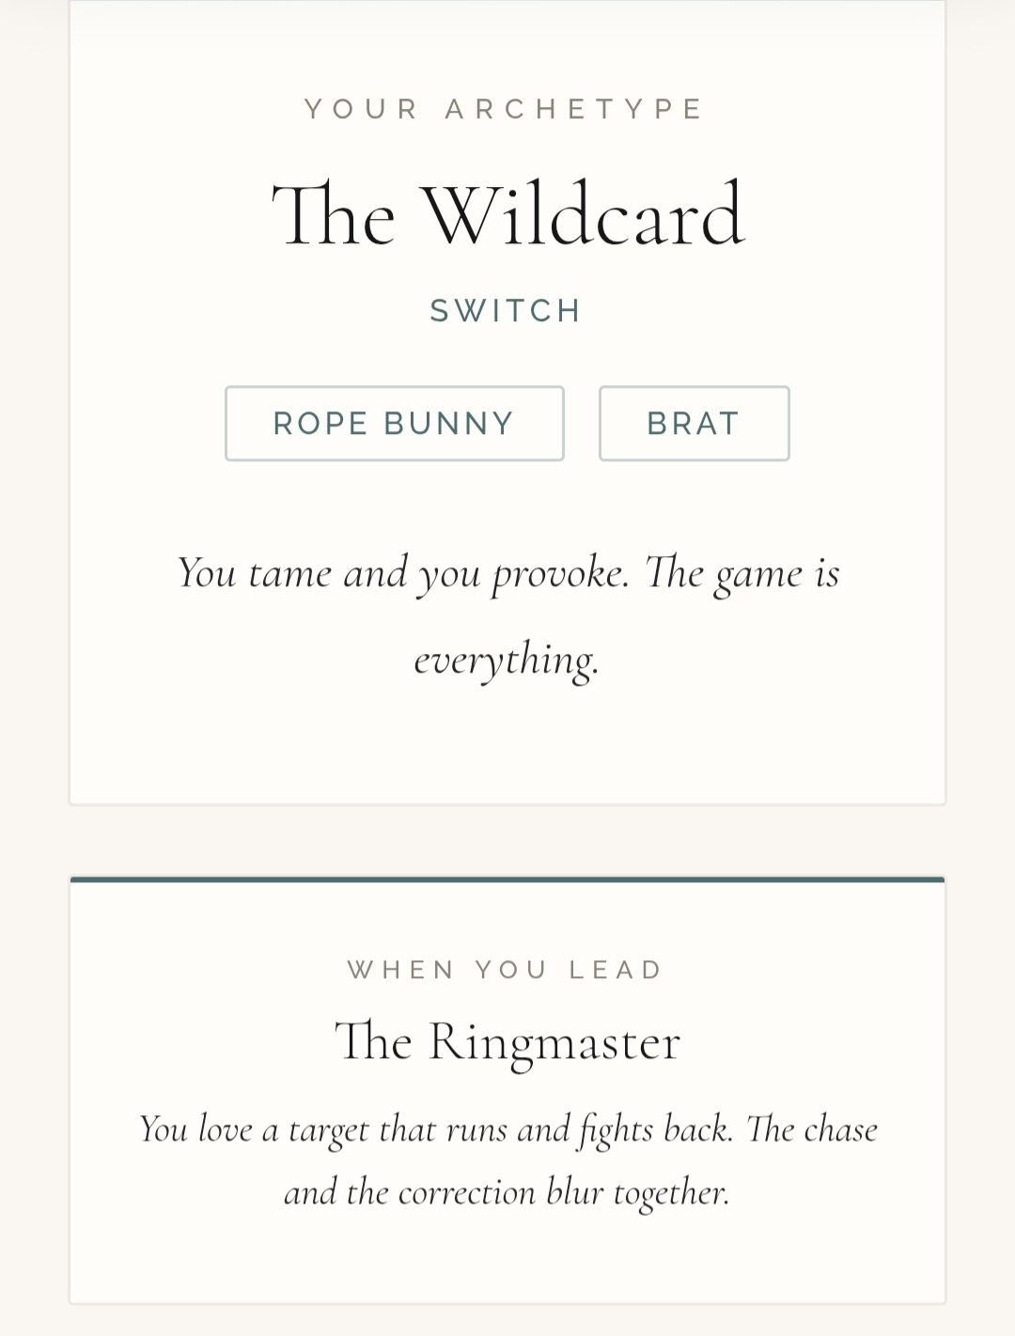1015x1336 pixels.
Task: Click the word "everything." in the tagline
Action: (x=507, y=659)
